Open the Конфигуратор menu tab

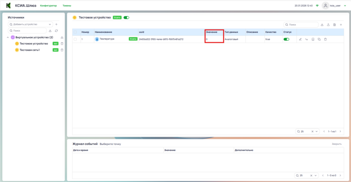pyautogui.click(x=48, y=6)
